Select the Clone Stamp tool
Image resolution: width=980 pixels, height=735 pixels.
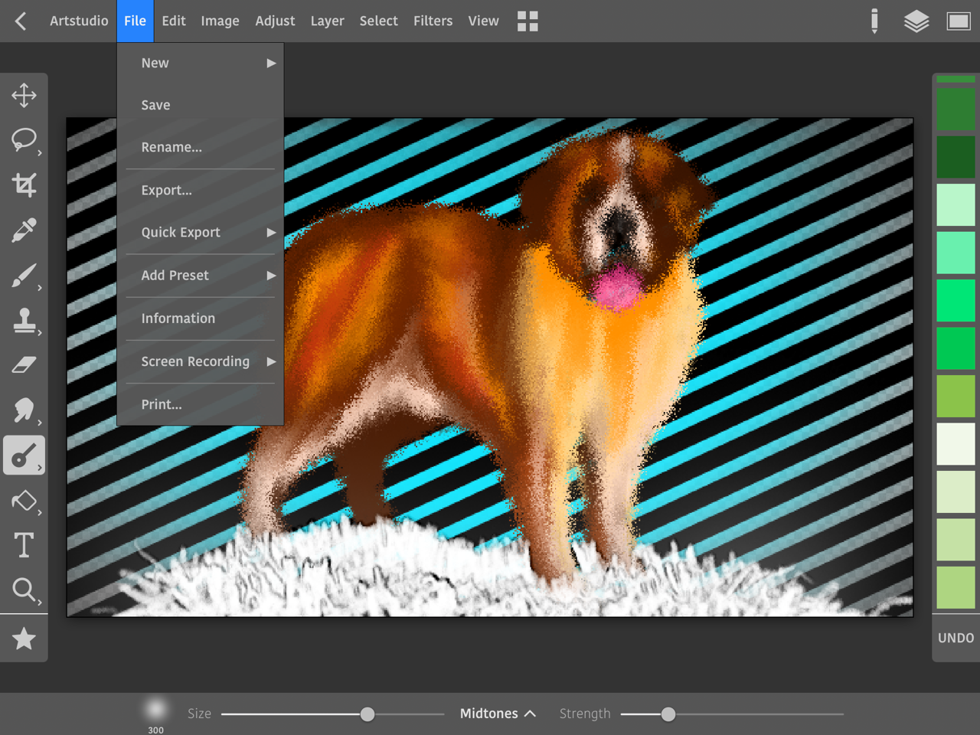(24, 320)
